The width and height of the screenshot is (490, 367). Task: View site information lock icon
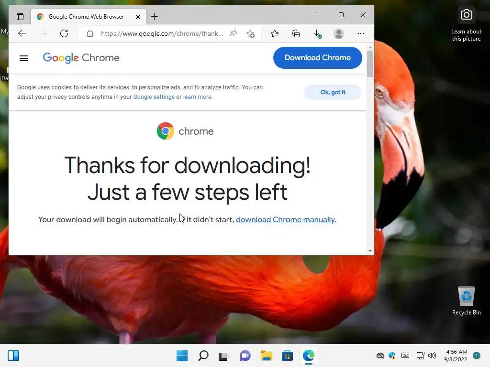(90, 33)
